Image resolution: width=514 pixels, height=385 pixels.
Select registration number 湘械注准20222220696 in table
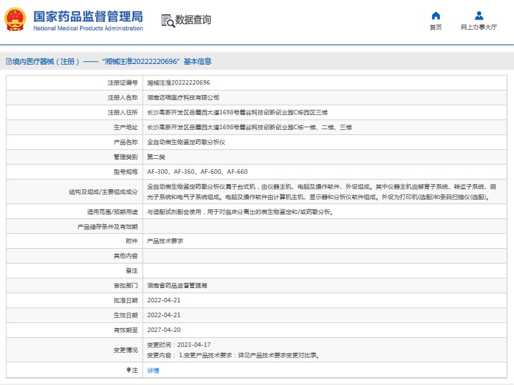(179, 83)
